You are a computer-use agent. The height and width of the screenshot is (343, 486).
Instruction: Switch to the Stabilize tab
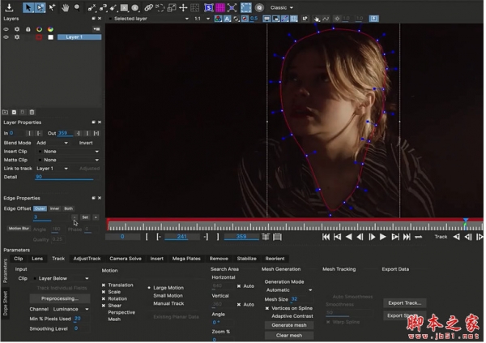247,259
